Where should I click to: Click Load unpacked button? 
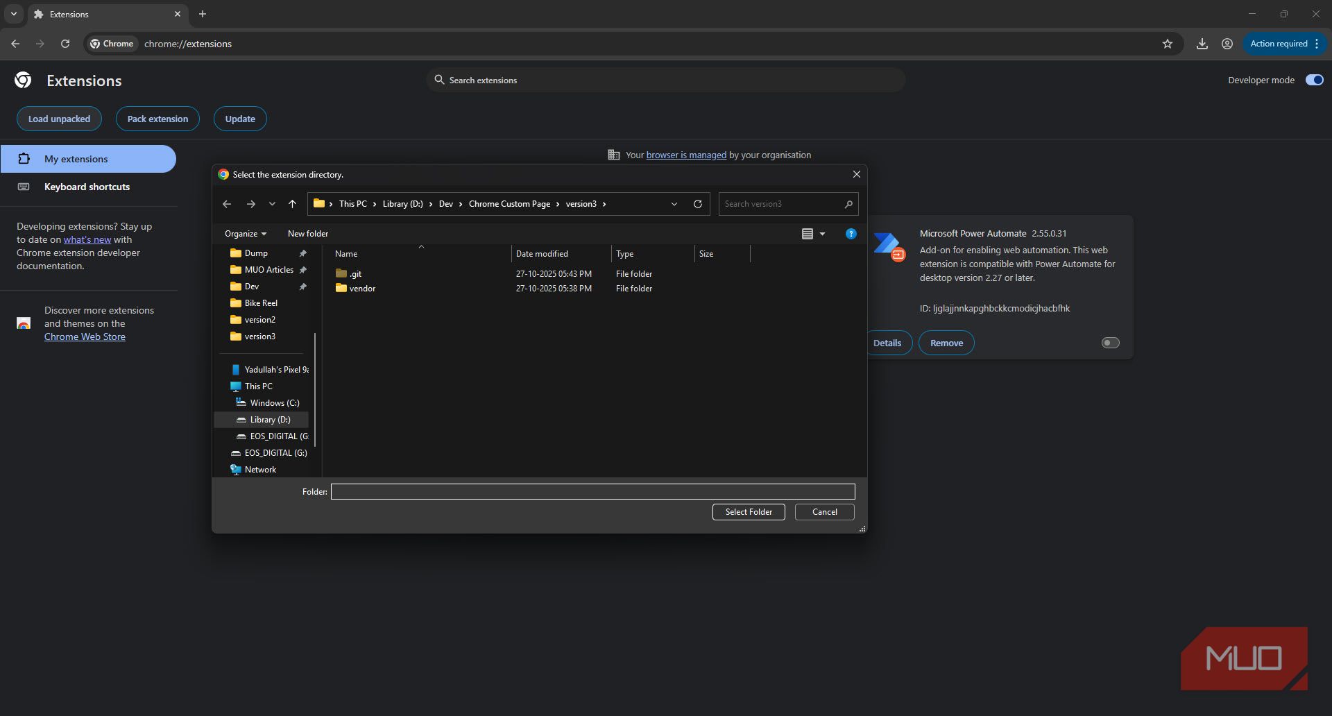tap(59, 119)
